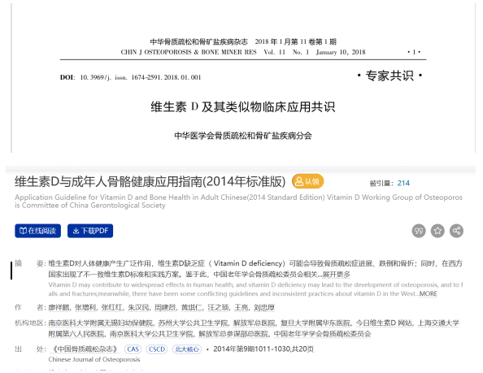Open institution 中国老年学学会骨质疏松委员会
The width and height of the screenshot is (483, 373).
click(x=322, y=334)
